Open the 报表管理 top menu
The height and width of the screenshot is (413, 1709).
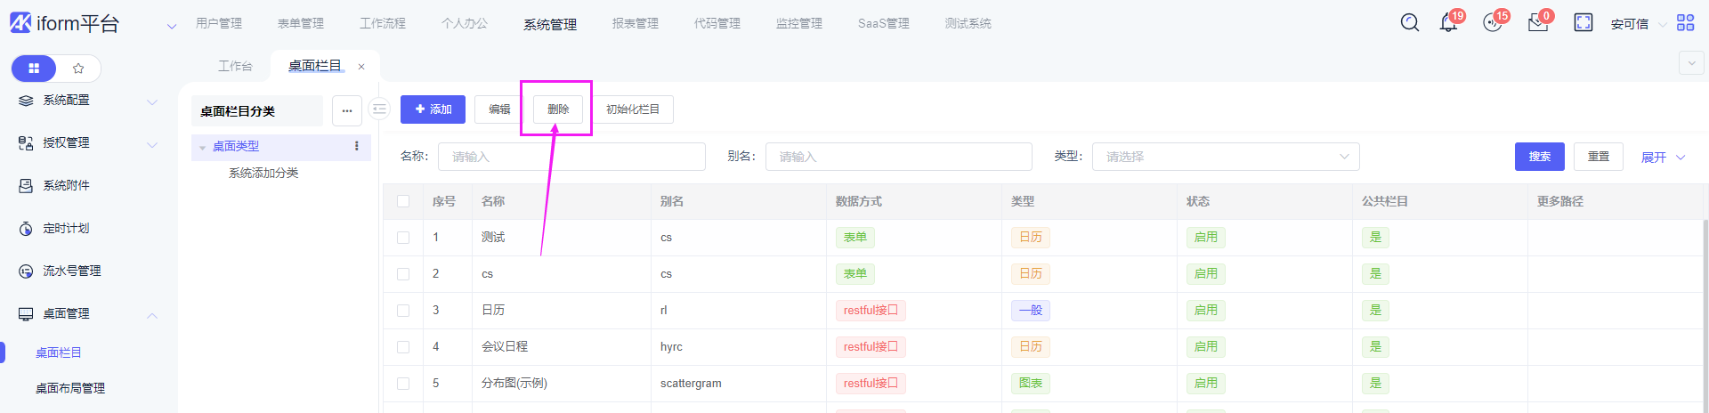635,24
